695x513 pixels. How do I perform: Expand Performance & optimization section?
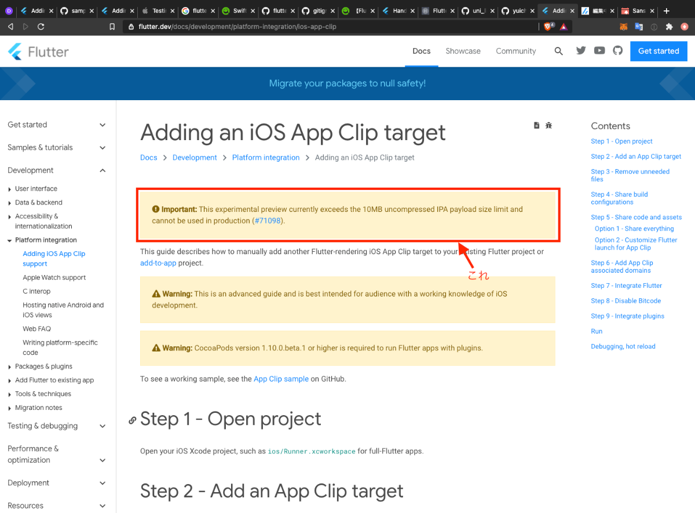[x=57, y=455]
